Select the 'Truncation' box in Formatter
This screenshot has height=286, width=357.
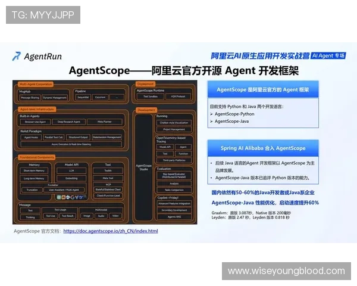pos(32,189)
